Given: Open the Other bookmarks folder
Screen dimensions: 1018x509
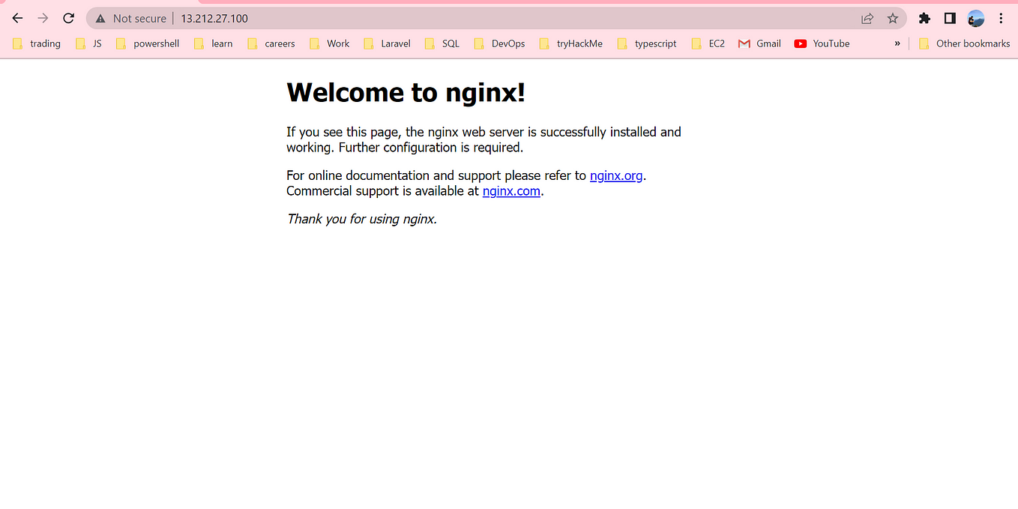Looking at the screenshot, I should click(x=965, y=43).
